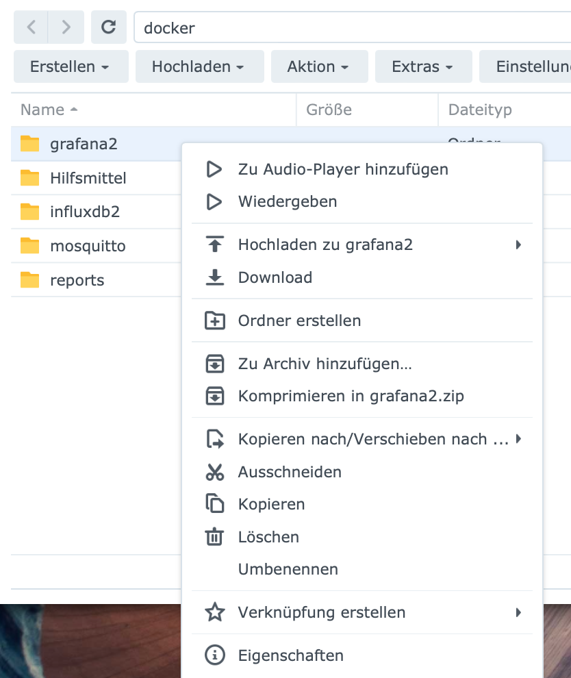Viewport: 571px width, 678px height.
Task: Click the trash icon next to Löschen
Action: pos(215,537)
